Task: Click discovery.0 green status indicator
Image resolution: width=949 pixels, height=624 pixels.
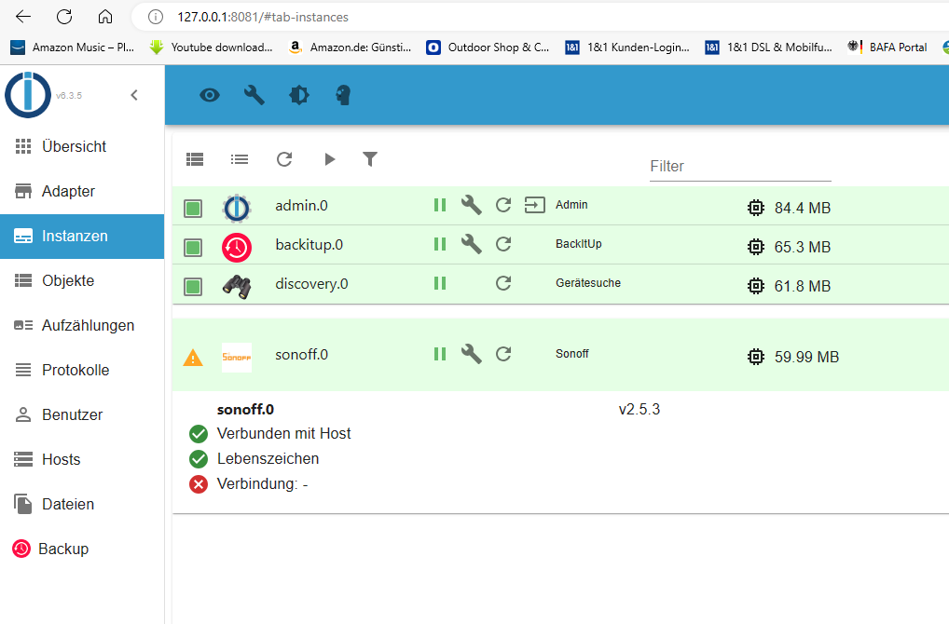Action: pos(193,287)
